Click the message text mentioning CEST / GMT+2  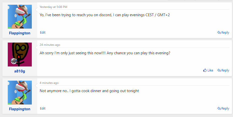(105, 15)
